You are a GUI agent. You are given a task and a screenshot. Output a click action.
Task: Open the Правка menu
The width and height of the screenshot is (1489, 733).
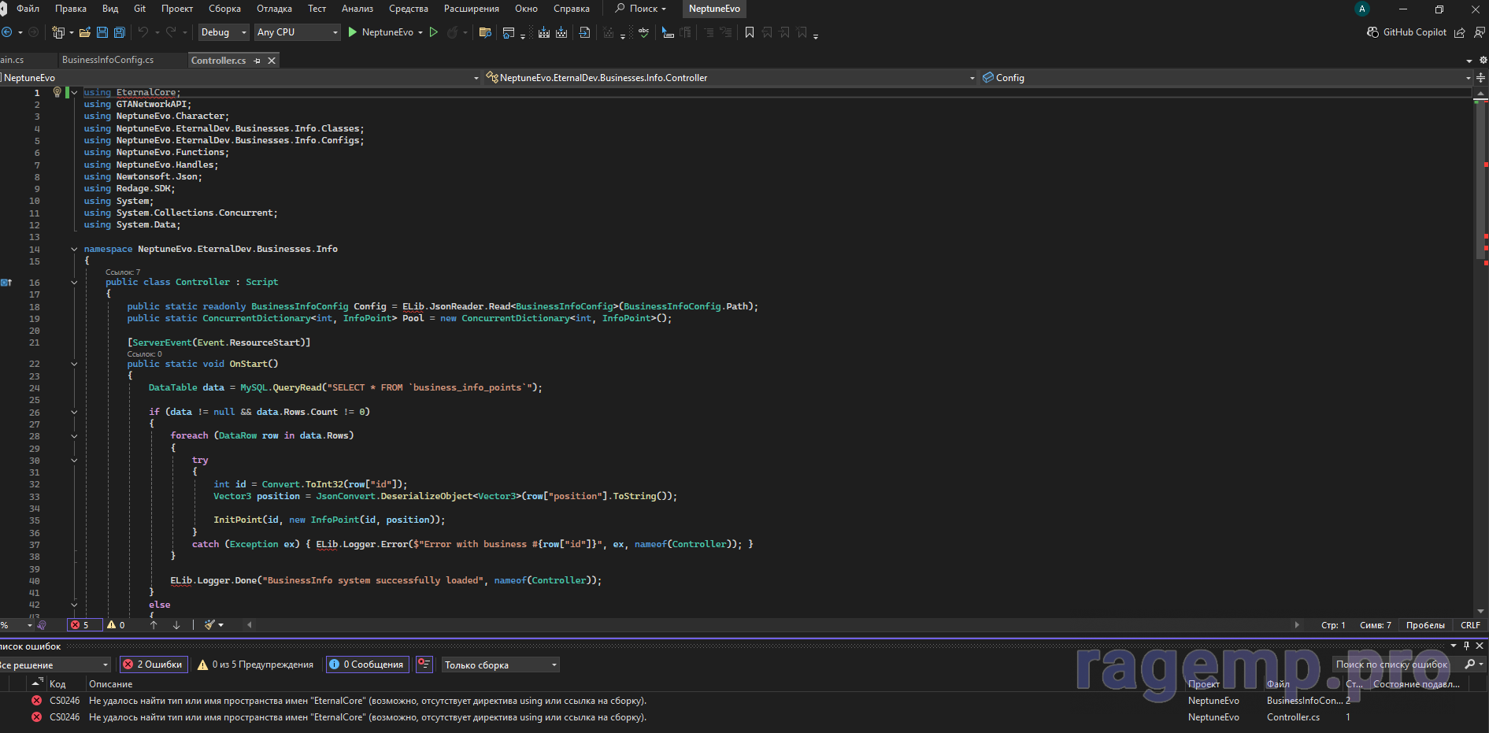pos(71,9)
